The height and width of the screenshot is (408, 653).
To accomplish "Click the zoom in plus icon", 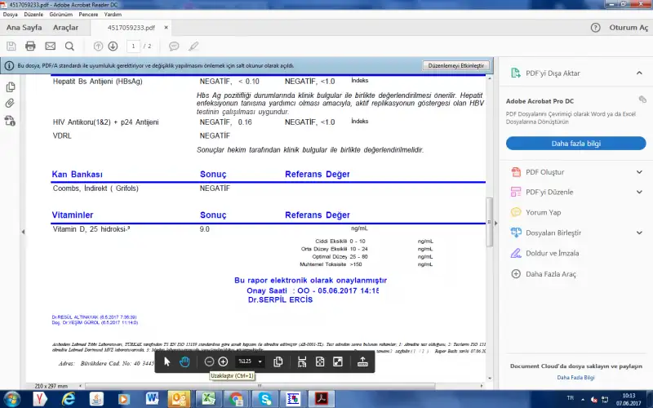I will point(223,361).
